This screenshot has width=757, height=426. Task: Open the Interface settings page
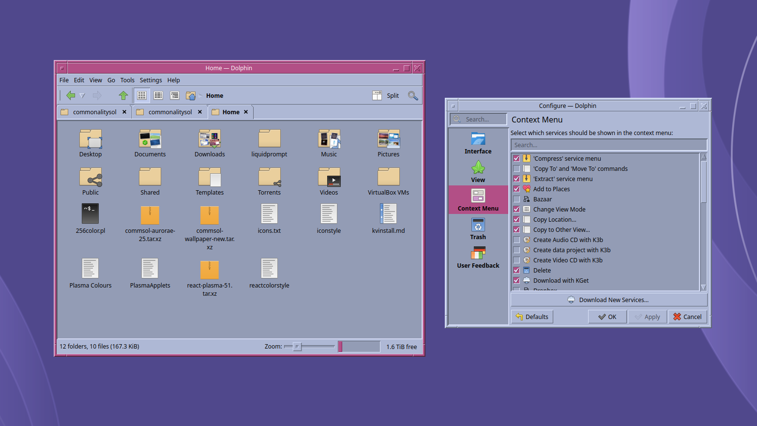478,143
